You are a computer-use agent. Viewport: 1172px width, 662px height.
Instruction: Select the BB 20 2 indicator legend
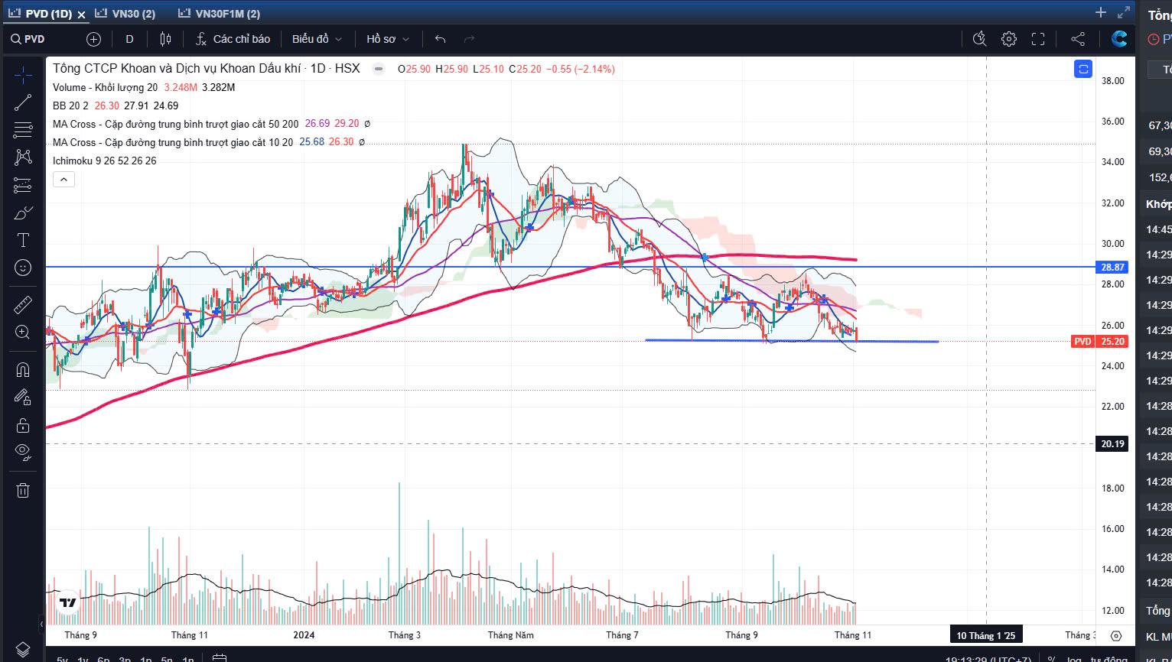coord(71,105)
